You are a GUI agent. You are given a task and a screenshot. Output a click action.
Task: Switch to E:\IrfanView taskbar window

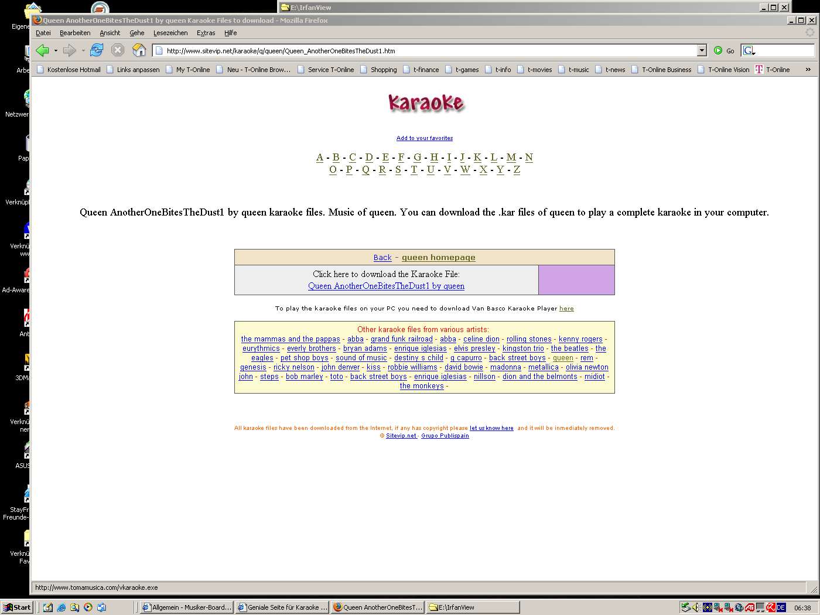[x=473, y=607]
